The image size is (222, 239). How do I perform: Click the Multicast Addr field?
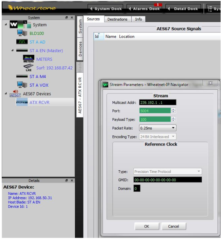tap(158, 103)
